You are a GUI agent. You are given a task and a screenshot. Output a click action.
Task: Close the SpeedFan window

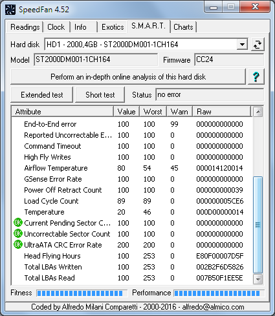point(255,7)
